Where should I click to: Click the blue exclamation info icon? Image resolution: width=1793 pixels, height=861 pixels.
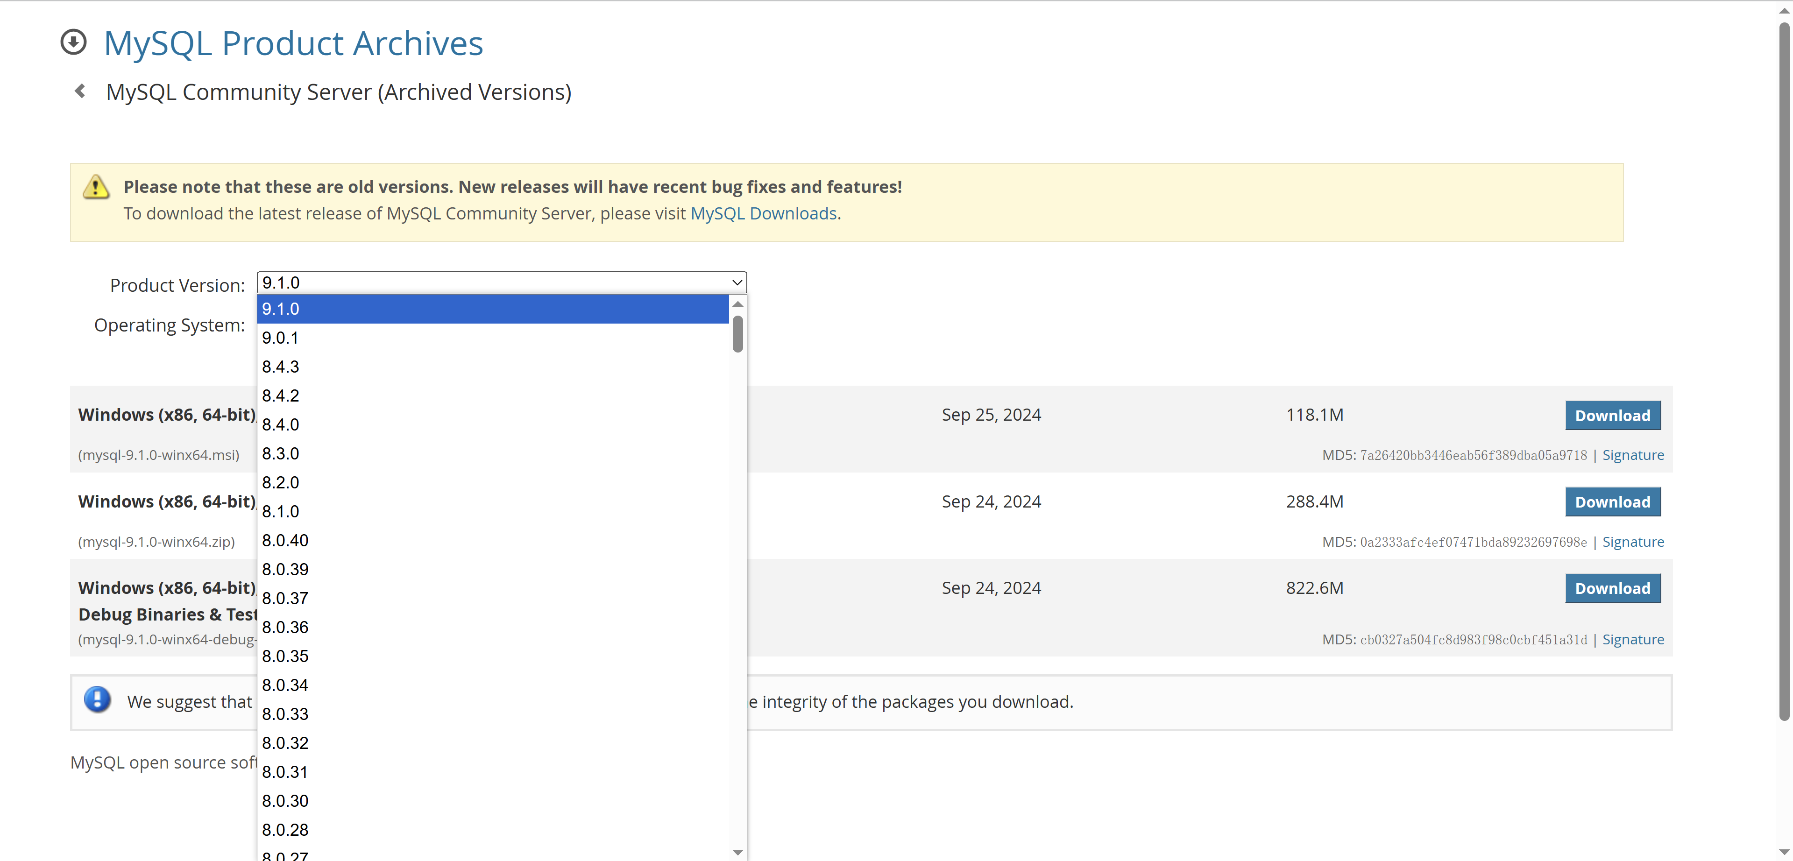[x=98, y=699]
